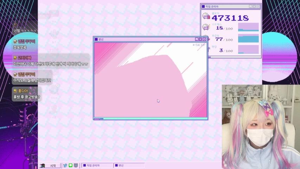Viewport: 300px width, 169px height.
Task: Close the 작업 관리자 window
Action: [x=258, y=6]
